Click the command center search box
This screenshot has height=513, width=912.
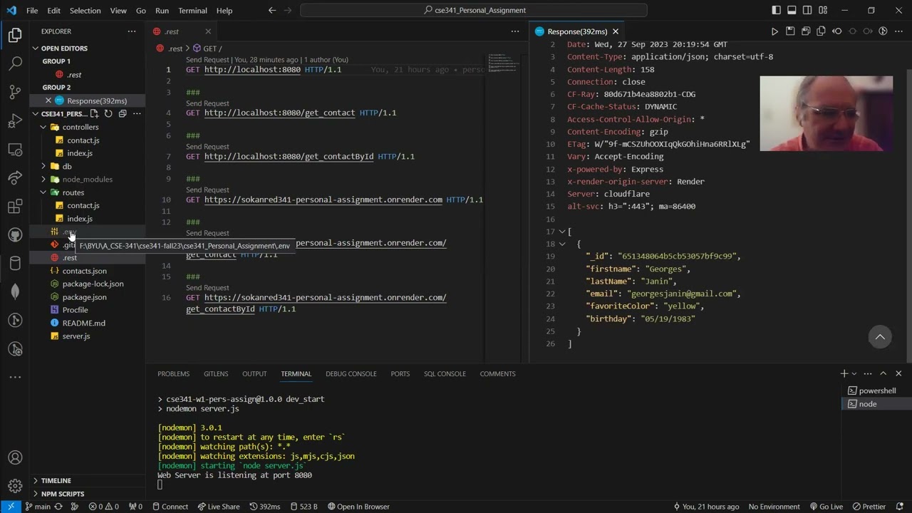pyautogui.click(x=474, y=11)
